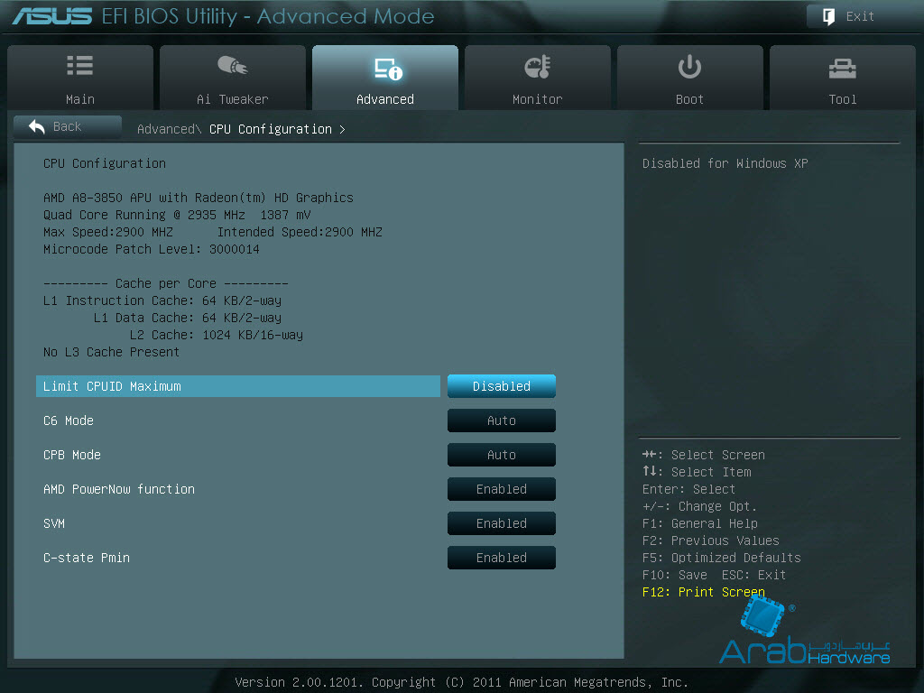Click the F12: Print Screen hint

click(x=704, y=592)
